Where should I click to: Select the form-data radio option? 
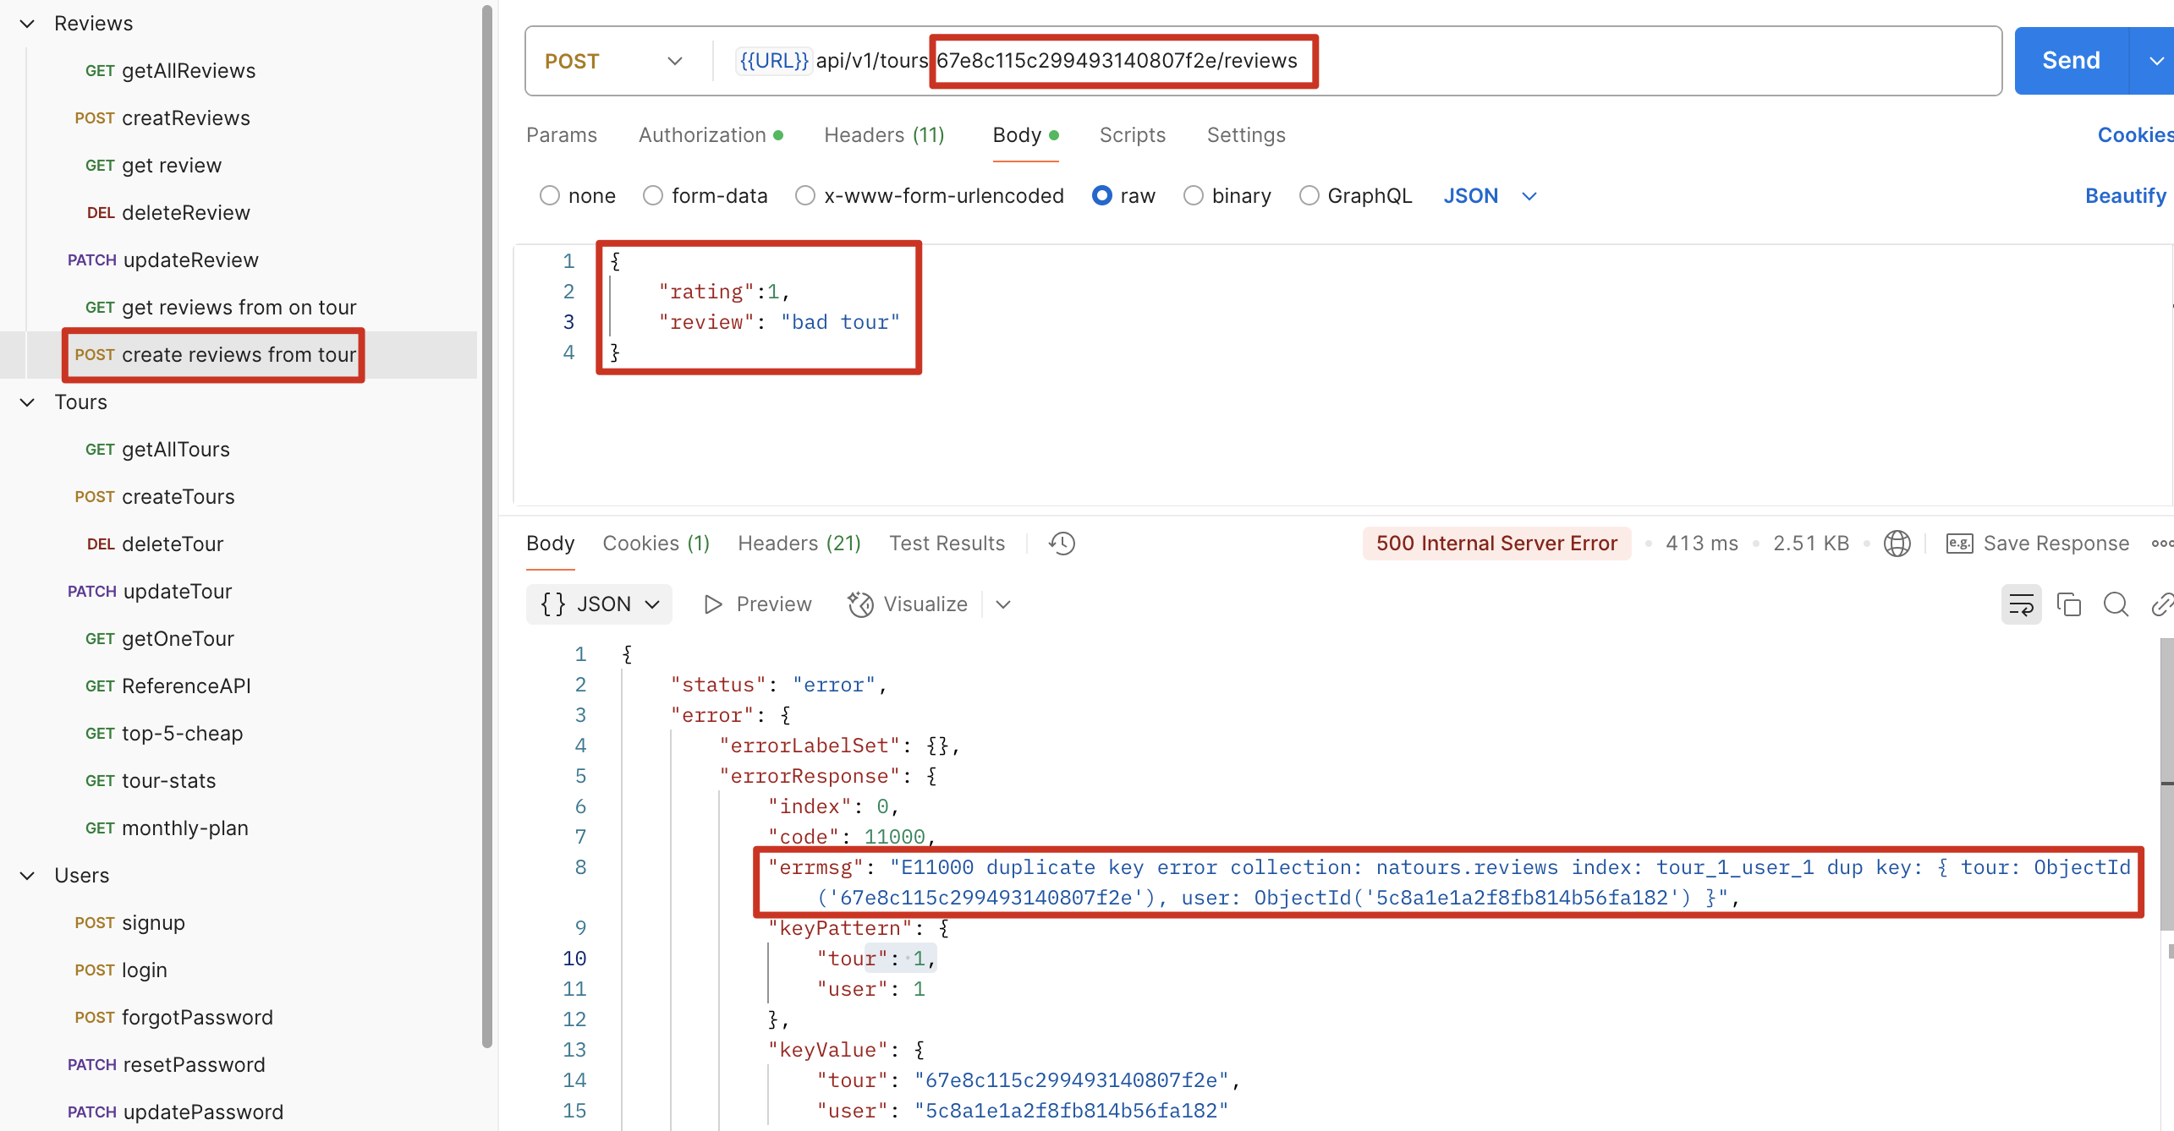(x=652, y=196)
